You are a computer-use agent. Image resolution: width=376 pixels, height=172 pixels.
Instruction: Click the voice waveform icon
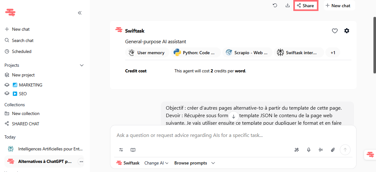point(321,150)
